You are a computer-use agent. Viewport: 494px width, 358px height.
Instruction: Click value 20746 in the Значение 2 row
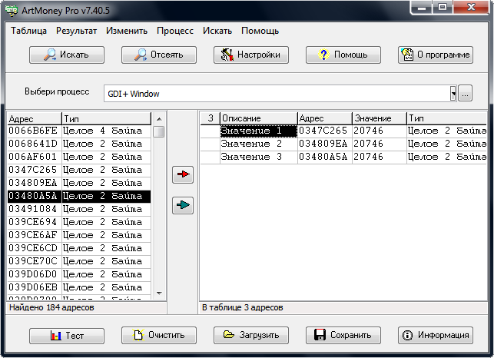point(379,144)
